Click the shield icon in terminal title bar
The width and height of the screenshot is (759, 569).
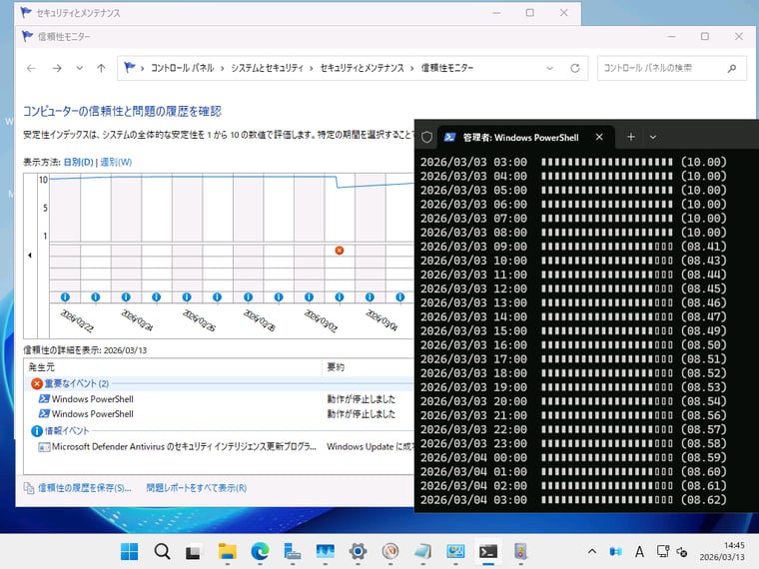pyautogui.click(x=426, y=138)
